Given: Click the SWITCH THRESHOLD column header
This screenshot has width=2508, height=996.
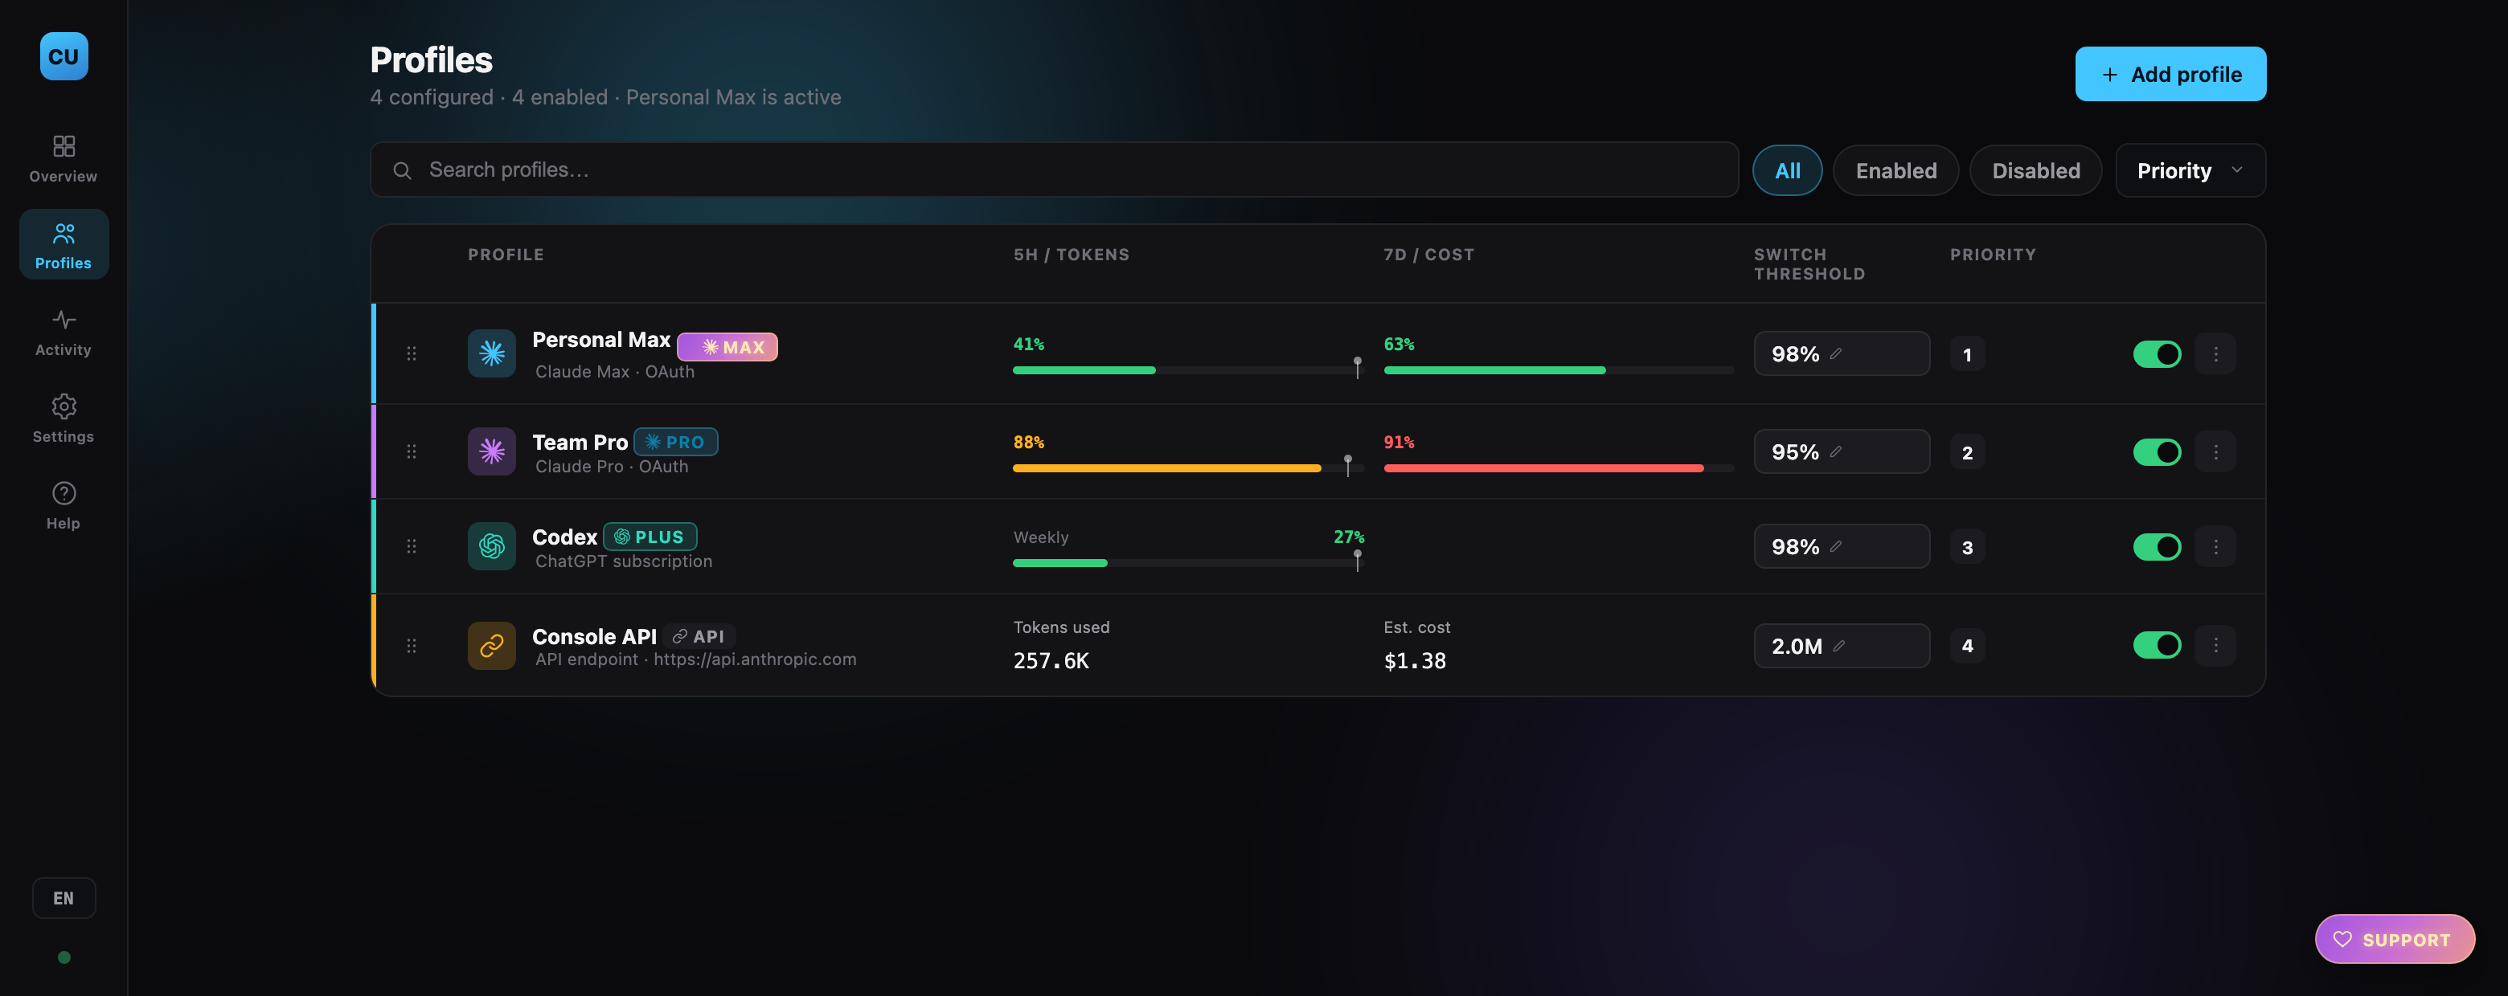Looking at the screenshot, I should pyautogui.click(x=1809, y=263).
